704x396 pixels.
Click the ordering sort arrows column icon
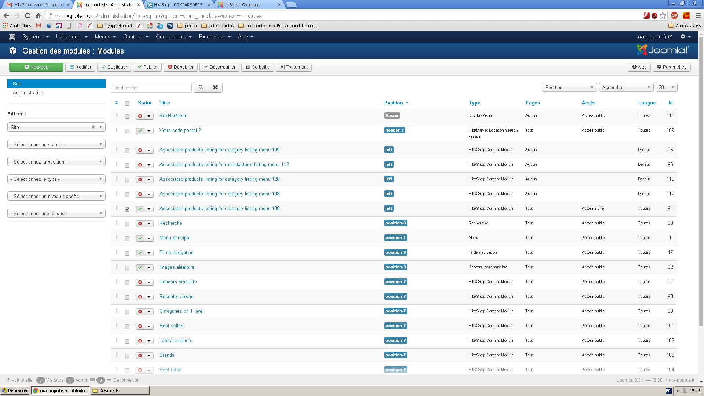(117, 103)
